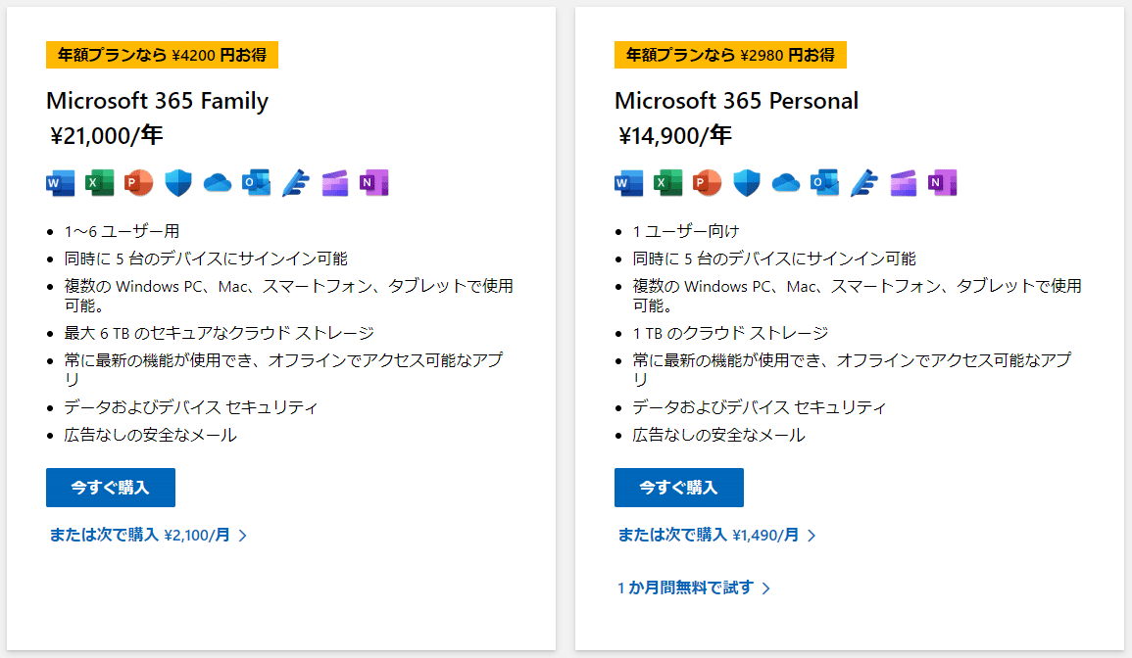Click the Word icon in Personal plan
The width and height of the screenshot is (1132, 658).
click(x=629, y=183)
